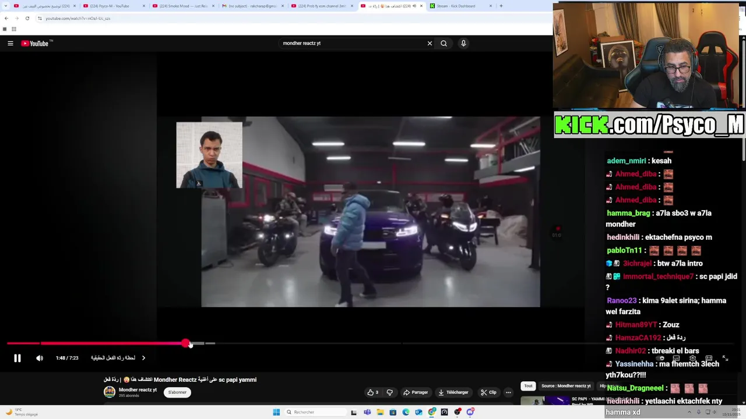
Task: Select the 'Tout' filter chip
Action: tap(528, 386)
